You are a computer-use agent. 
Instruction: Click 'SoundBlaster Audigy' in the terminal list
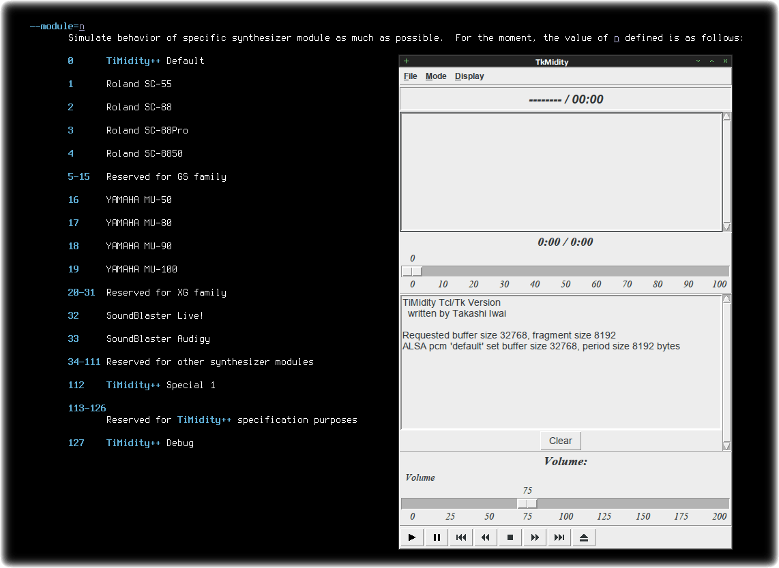pos(158,338)
